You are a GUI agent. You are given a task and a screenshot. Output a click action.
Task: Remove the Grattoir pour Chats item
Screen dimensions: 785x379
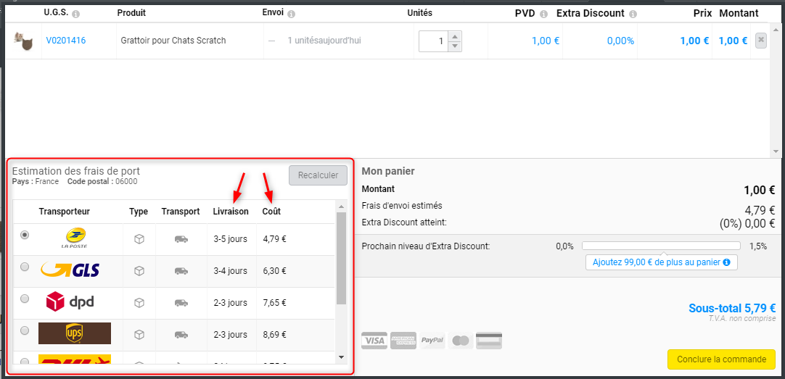[760, 41]
